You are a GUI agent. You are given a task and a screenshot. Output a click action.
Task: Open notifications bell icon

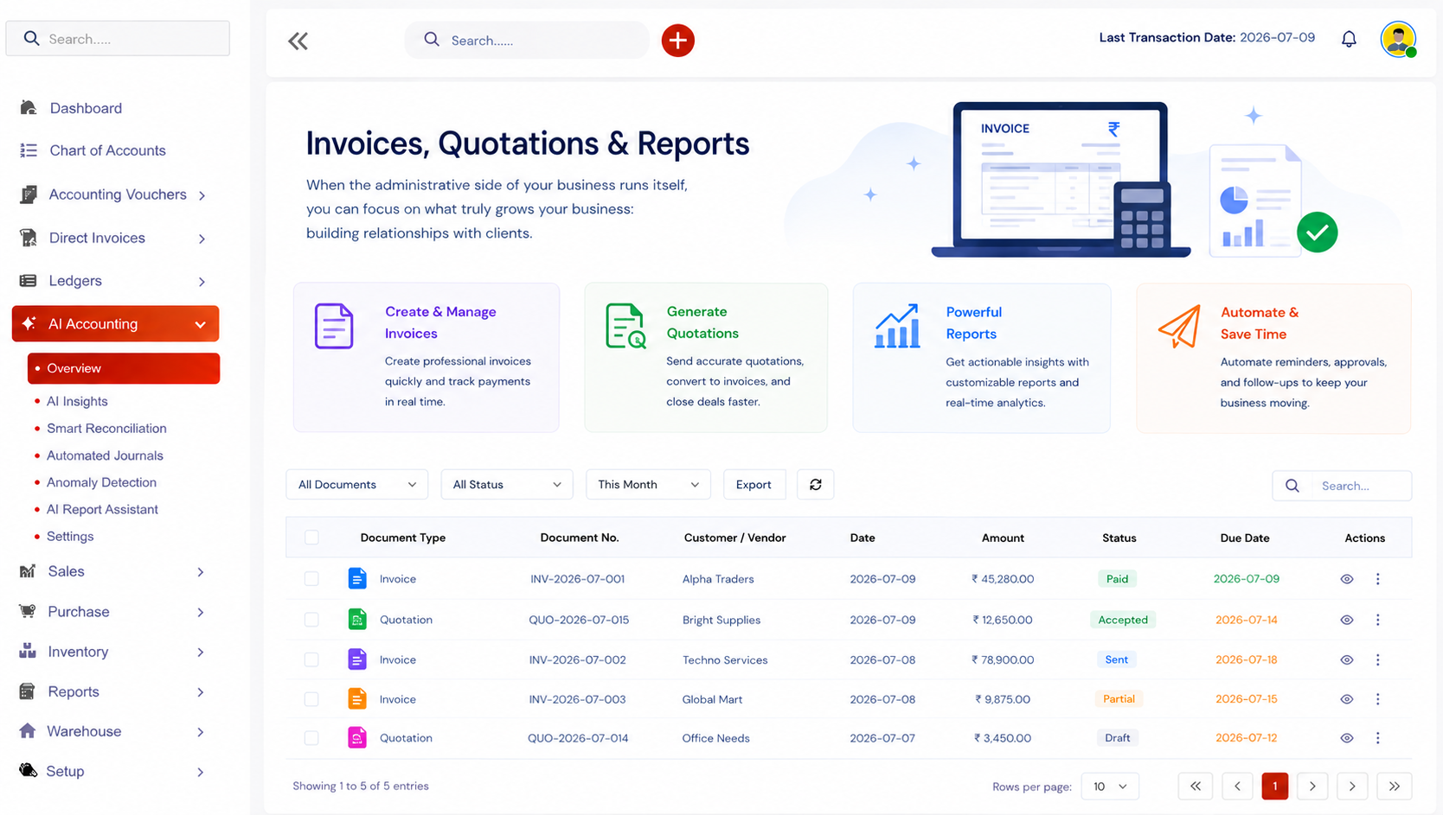1349,39
